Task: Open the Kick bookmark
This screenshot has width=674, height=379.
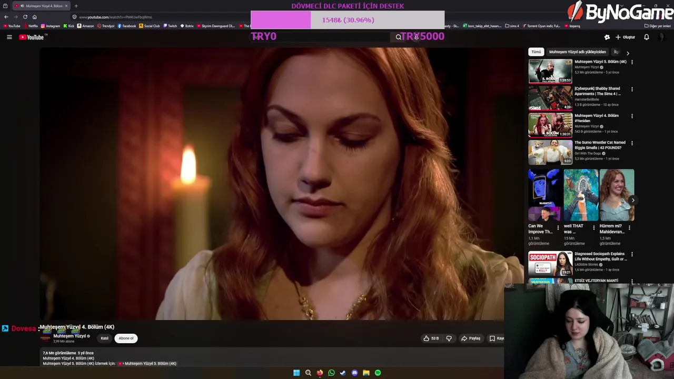Action: click(x=69, y=26)
